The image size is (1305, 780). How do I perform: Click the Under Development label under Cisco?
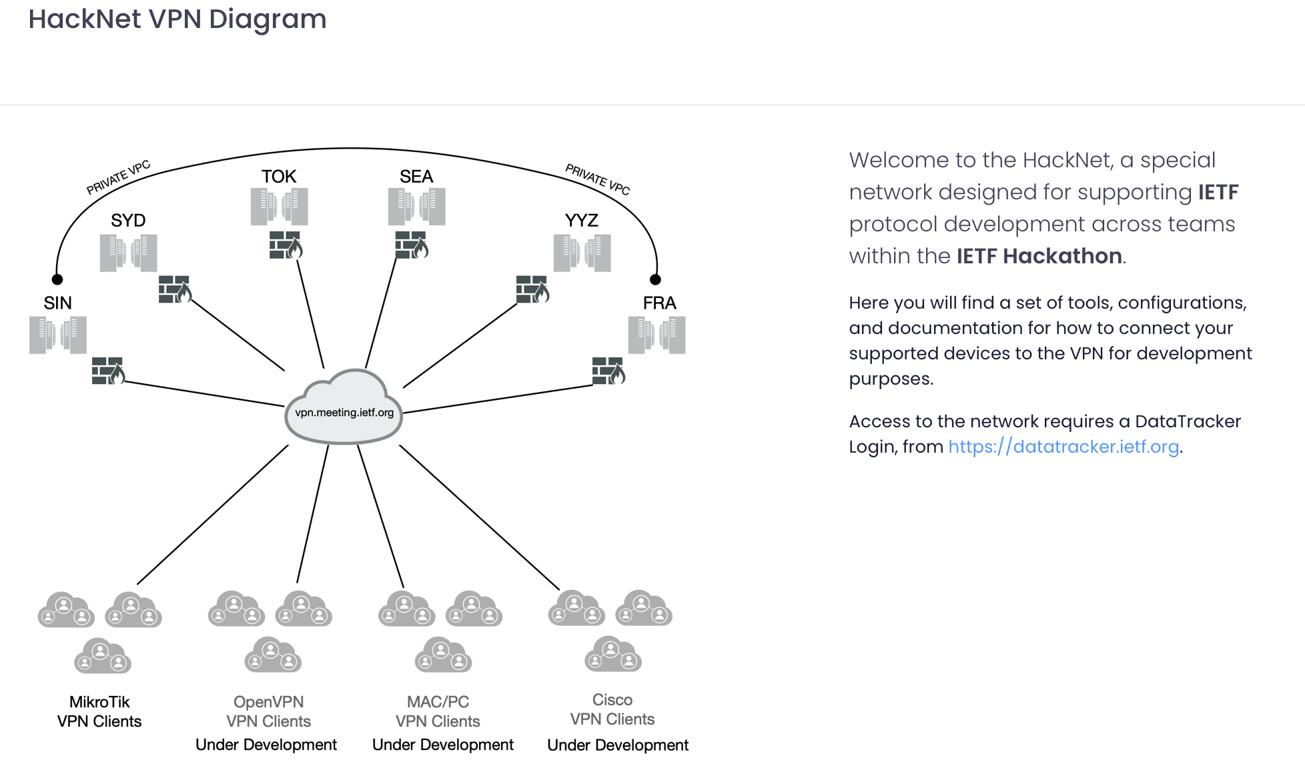(x=618, y=745)
